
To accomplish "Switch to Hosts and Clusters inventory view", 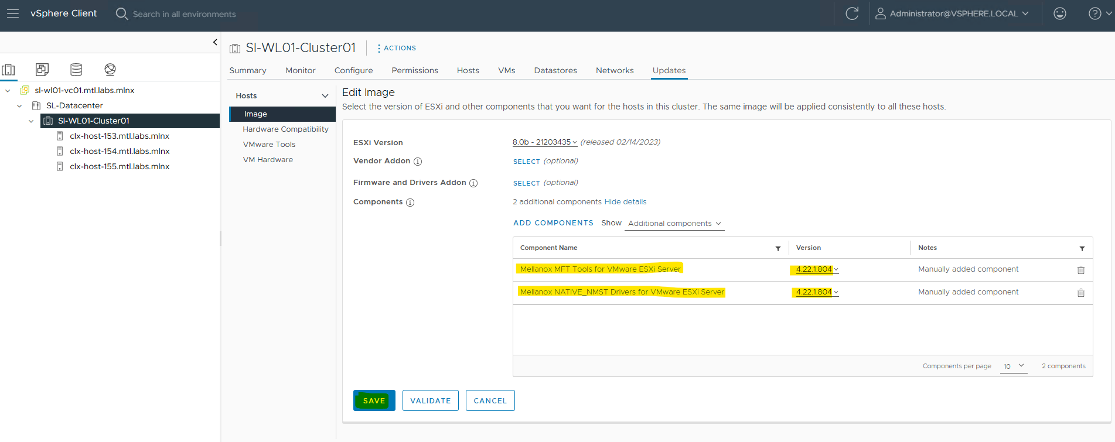I will tap(9, 70).
